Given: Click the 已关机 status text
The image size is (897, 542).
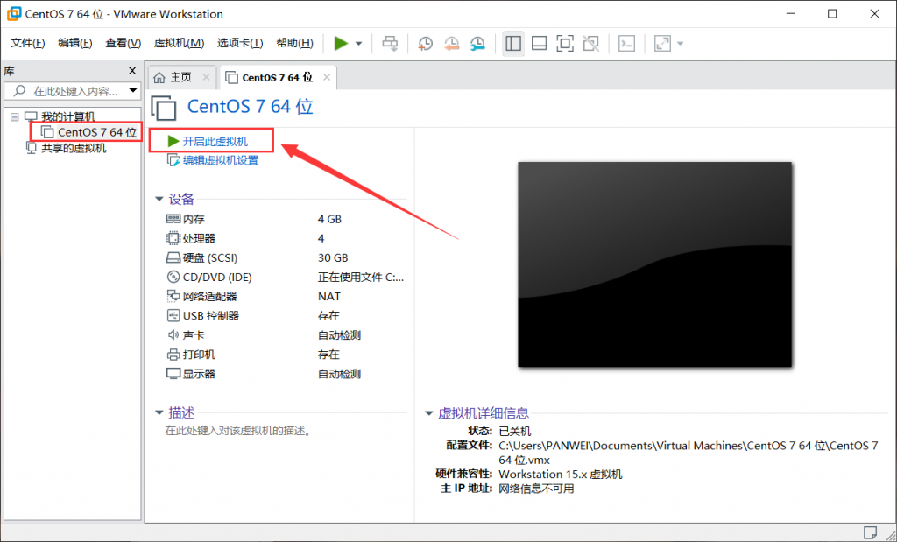Looking at the screenshot, I should (x=515, y=431).
